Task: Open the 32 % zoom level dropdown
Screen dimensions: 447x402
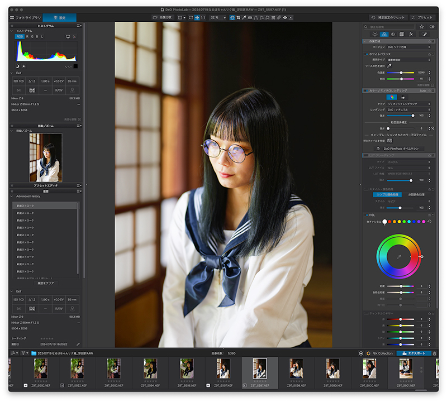Action: pyautogui.click(x=218, y=18)
